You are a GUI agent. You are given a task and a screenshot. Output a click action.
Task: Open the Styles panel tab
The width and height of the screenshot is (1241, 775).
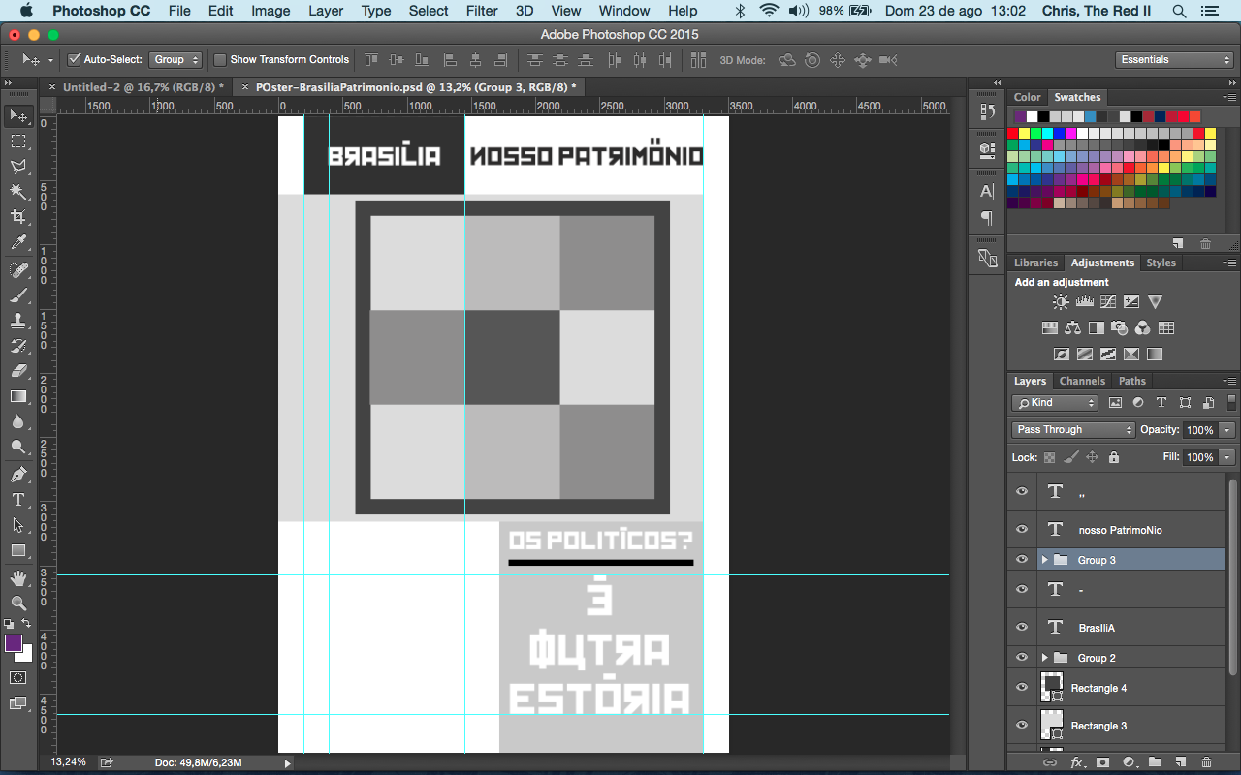pos(1161,263)
